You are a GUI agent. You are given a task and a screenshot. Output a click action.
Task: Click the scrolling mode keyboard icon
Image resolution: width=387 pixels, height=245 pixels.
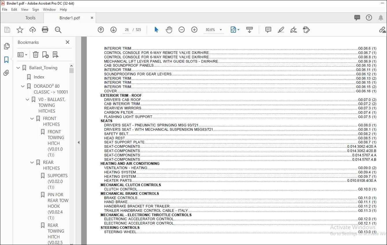point(250,30)
